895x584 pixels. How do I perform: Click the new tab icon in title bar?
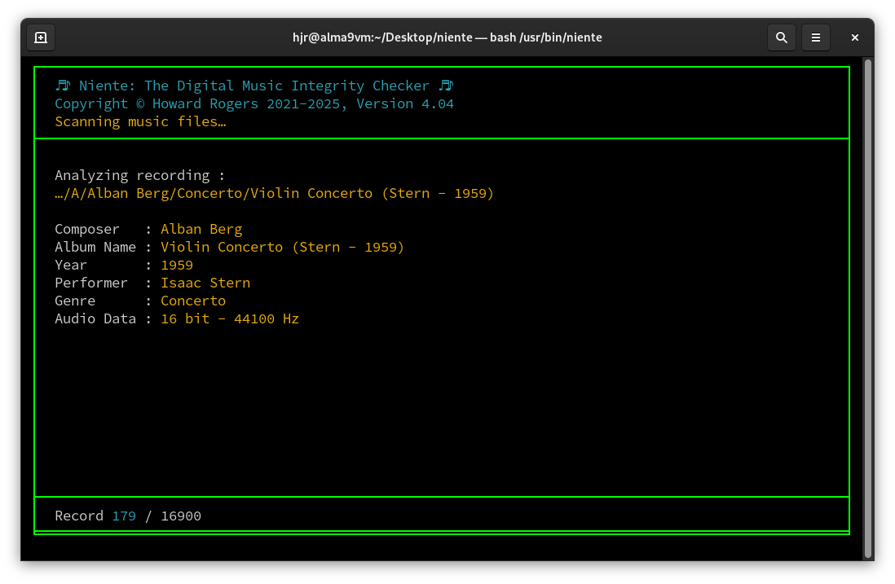point(41,37)
